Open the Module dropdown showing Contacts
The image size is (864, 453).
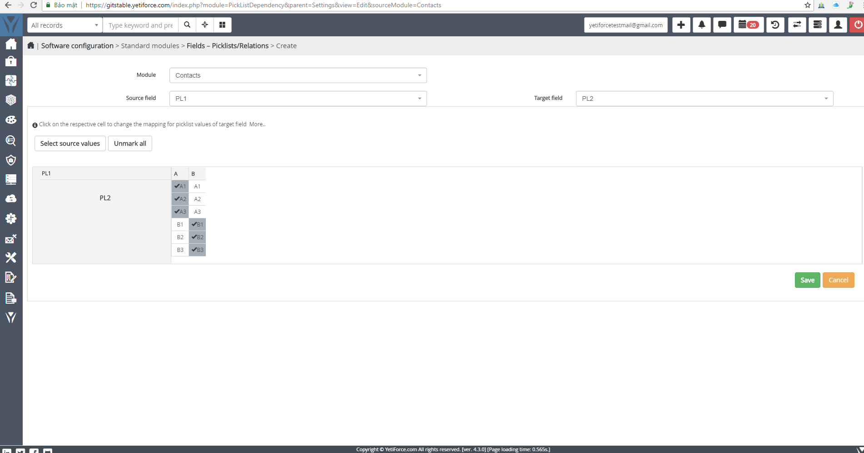tap(298, 75)
